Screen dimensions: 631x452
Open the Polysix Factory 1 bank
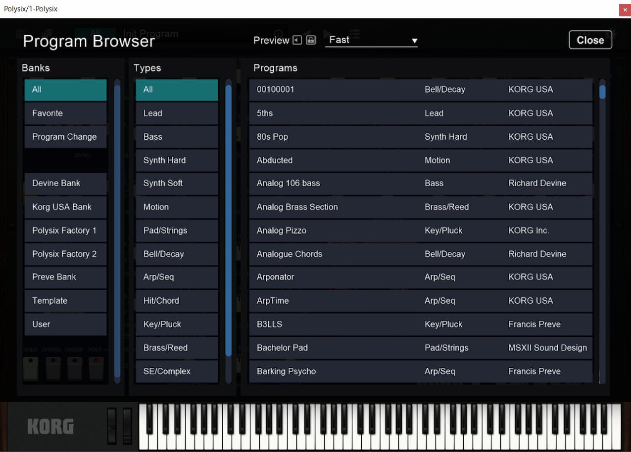click(66, 230)
